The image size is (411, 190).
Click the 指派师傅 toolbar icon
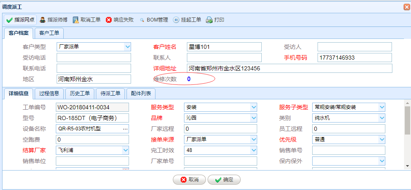42,20
